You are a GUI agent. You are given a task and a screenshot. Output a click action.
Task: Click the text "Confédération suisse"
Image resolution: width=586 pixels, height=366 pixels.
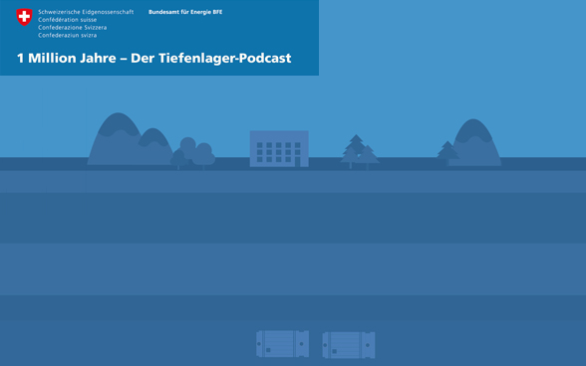(68, 20)
